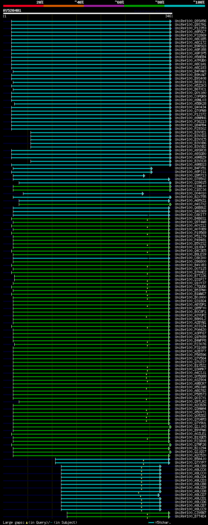The width and height of the screenshot is (208, 525).
Task: Open hit UniRef100_Q9SA56
Action: tap(190, 21)
